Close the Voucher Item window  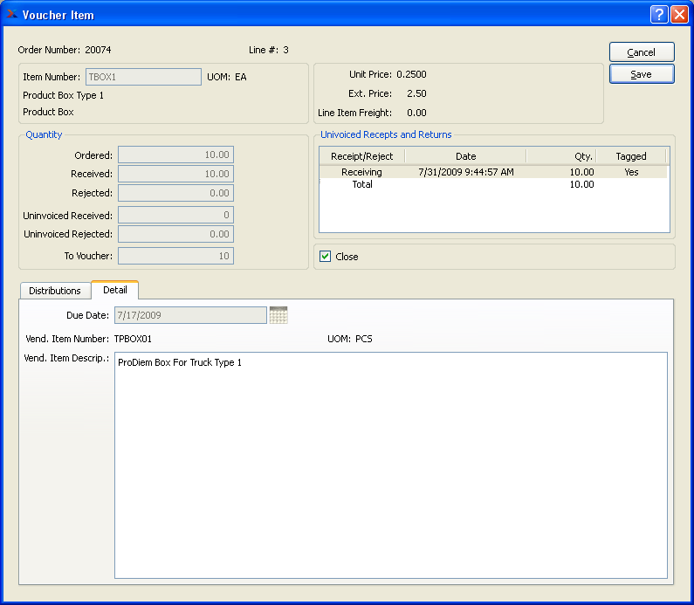point(679,15)
